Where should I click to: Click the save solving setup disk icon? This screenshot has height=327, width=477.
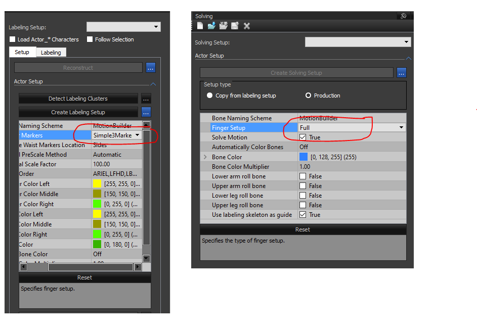click(x=235, y=26)
